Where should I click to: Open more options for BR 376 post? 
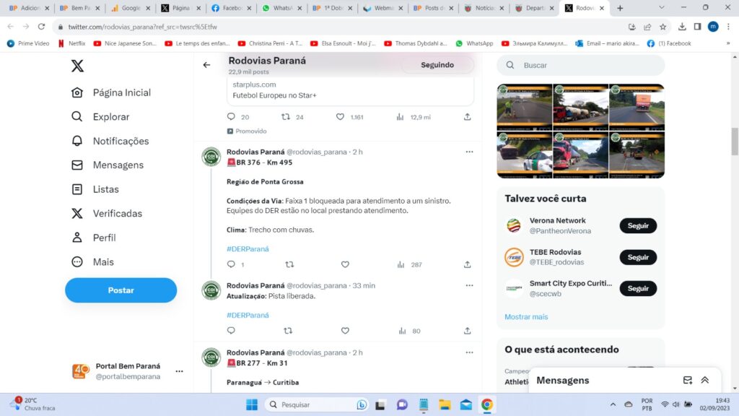(x=469, y=152)
